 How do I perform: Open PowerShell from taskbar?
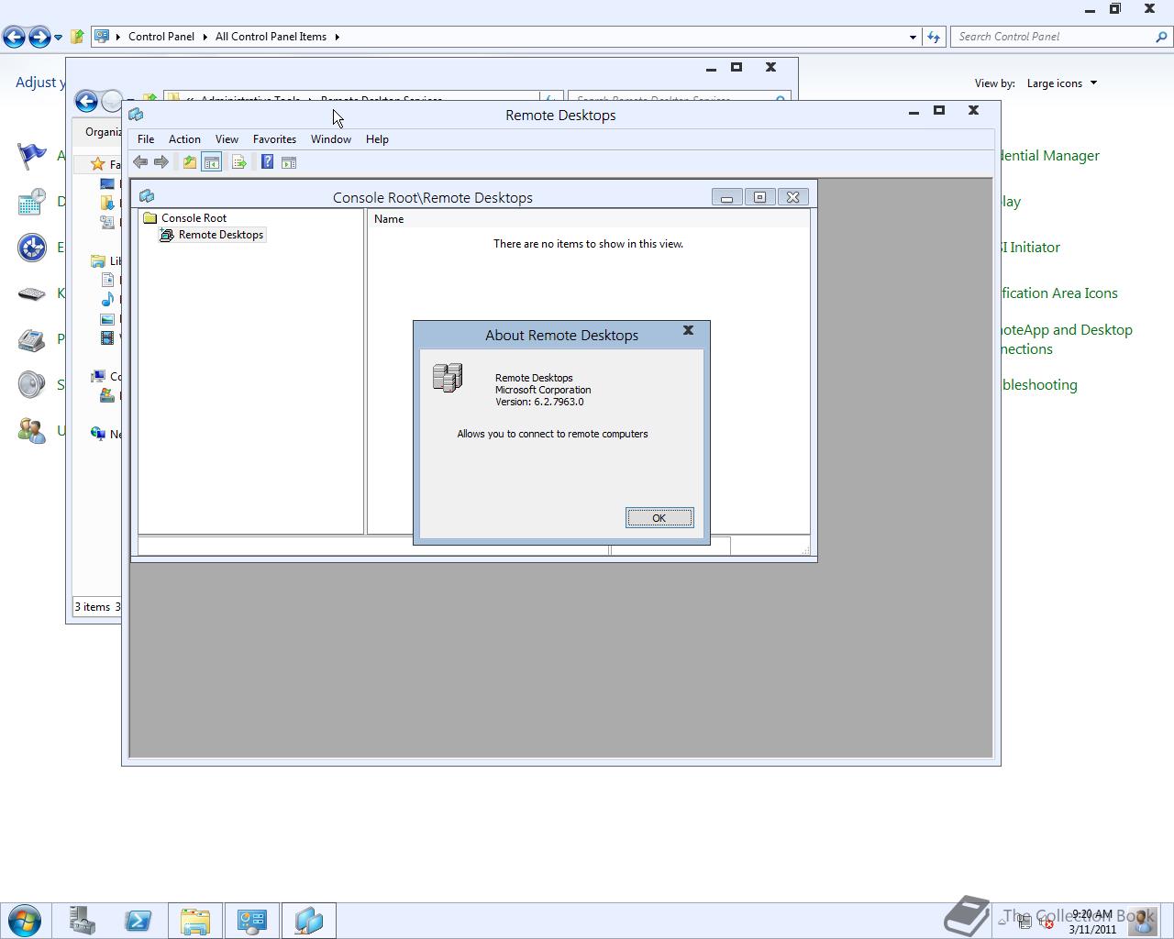(x=138, y=921)
